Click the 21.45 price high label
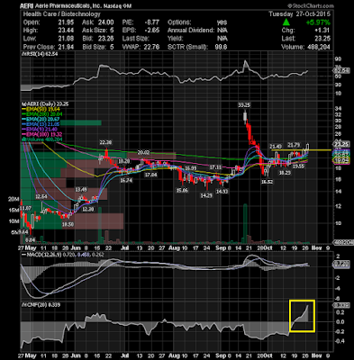The image size is (354, 360). click(x=276, y=147)
